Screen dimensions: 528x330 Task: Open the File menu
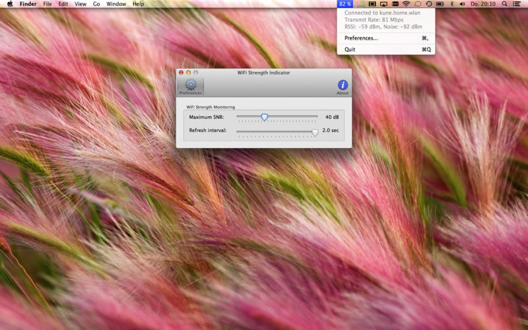click(48, 4)
